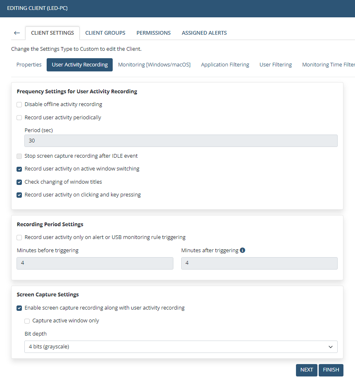Viewport: 355px width, 381px height.
Task: Enable Record user activity periodically
Action: point(19,118)
